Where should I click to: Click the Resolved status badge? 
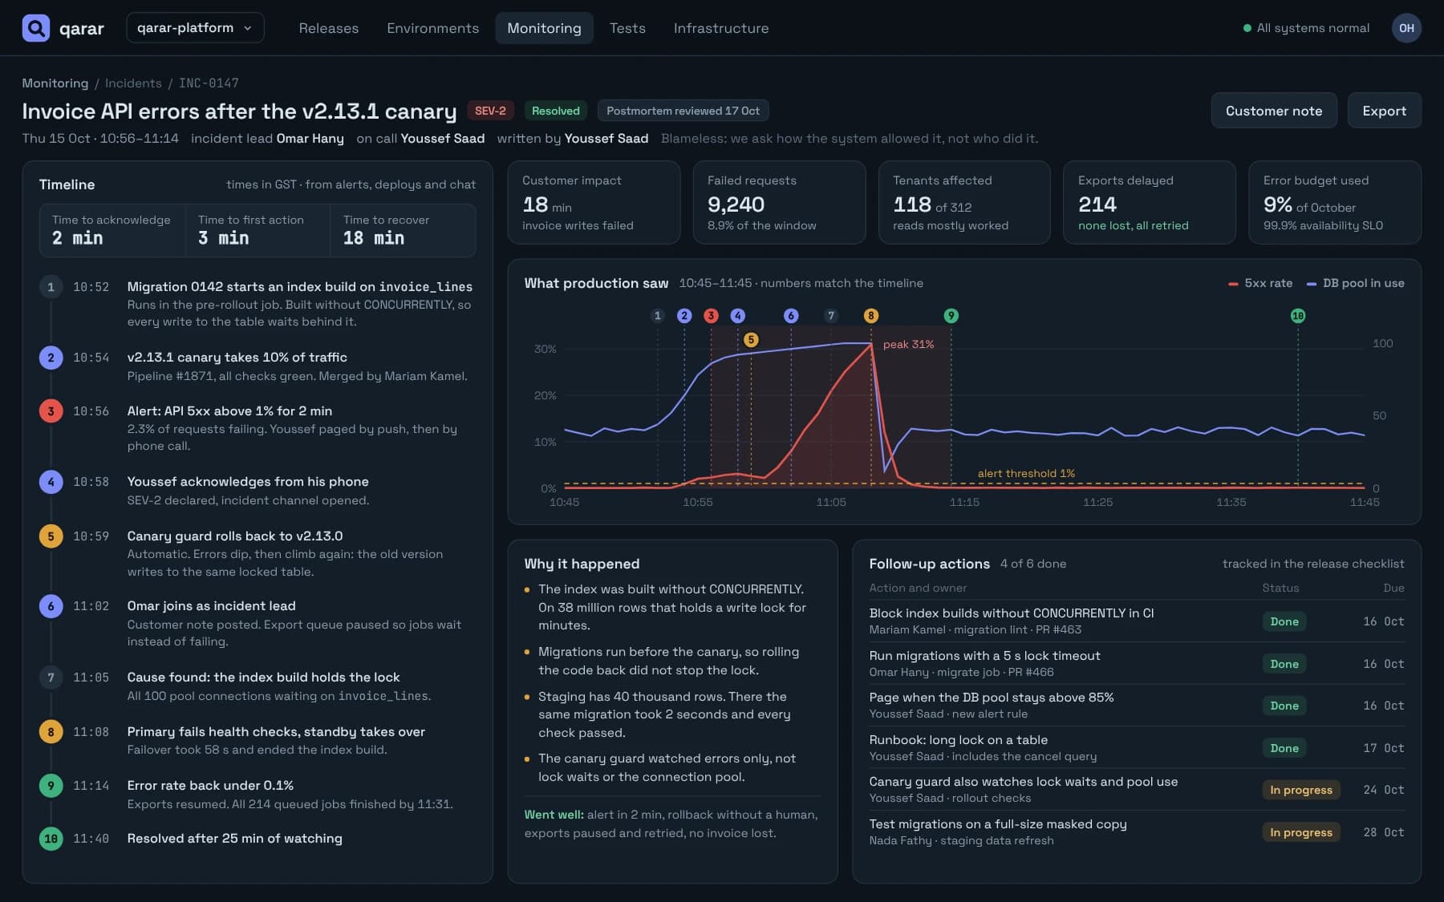pyautogui.click(x=555, y=111)
